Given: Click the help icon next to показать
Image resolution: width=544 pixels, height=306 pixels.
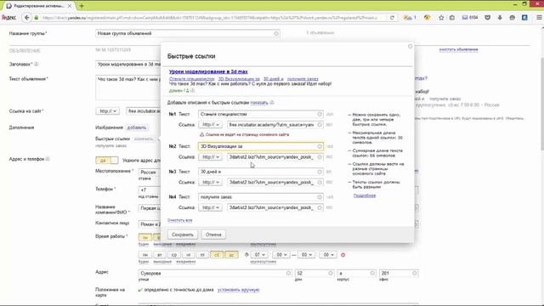Looking at the screenshot, I should 272,102.
